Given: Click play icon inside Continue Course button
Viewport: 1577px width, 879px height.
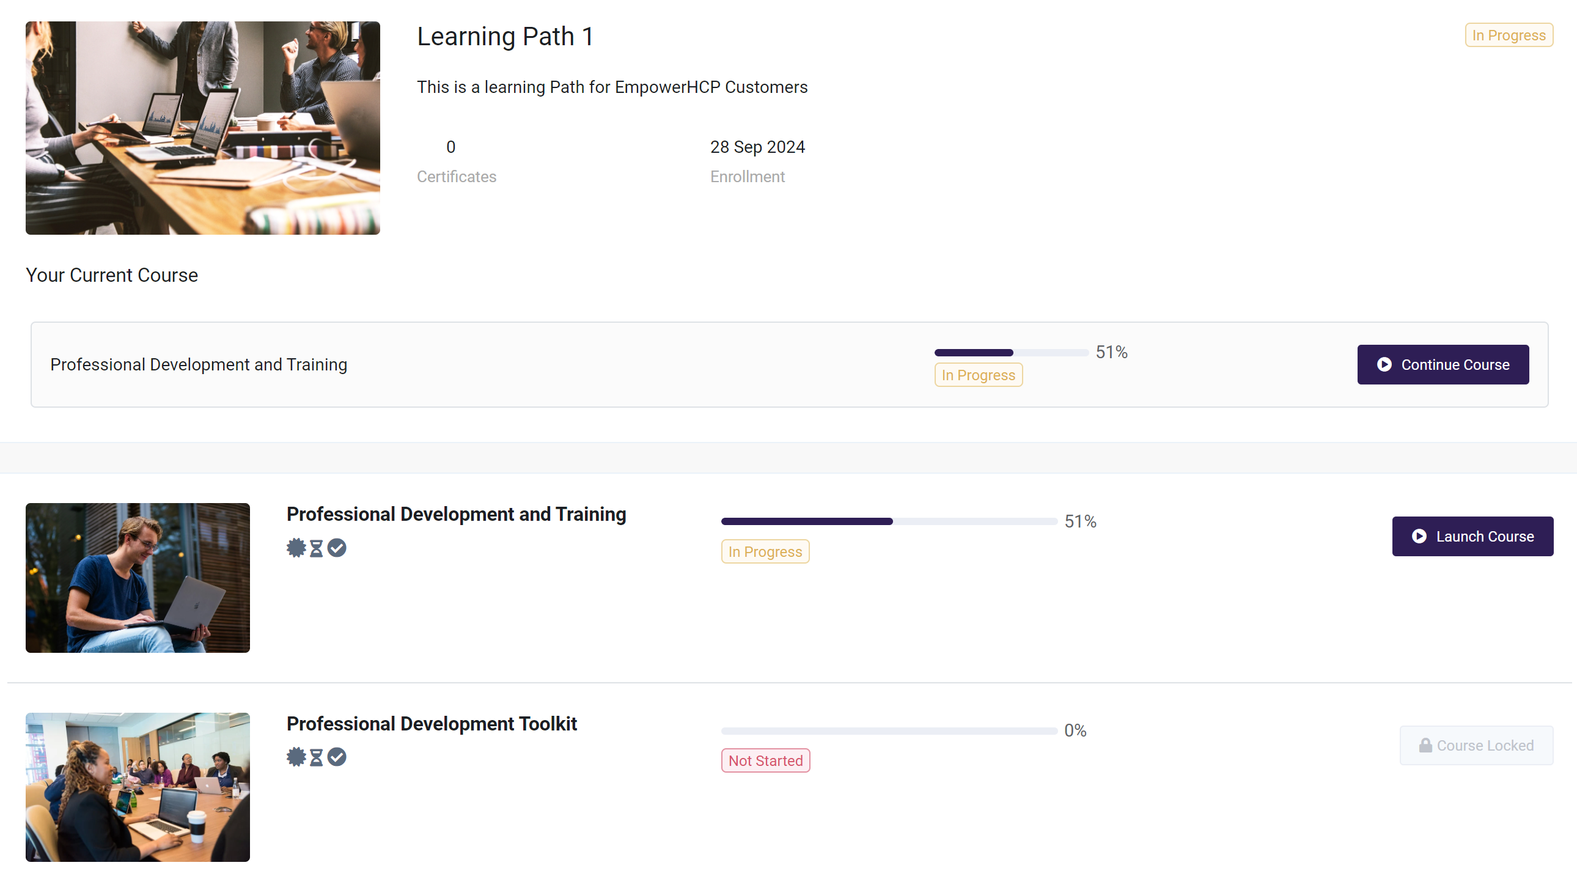Looking at the screenshot, I should (1384, 365).
